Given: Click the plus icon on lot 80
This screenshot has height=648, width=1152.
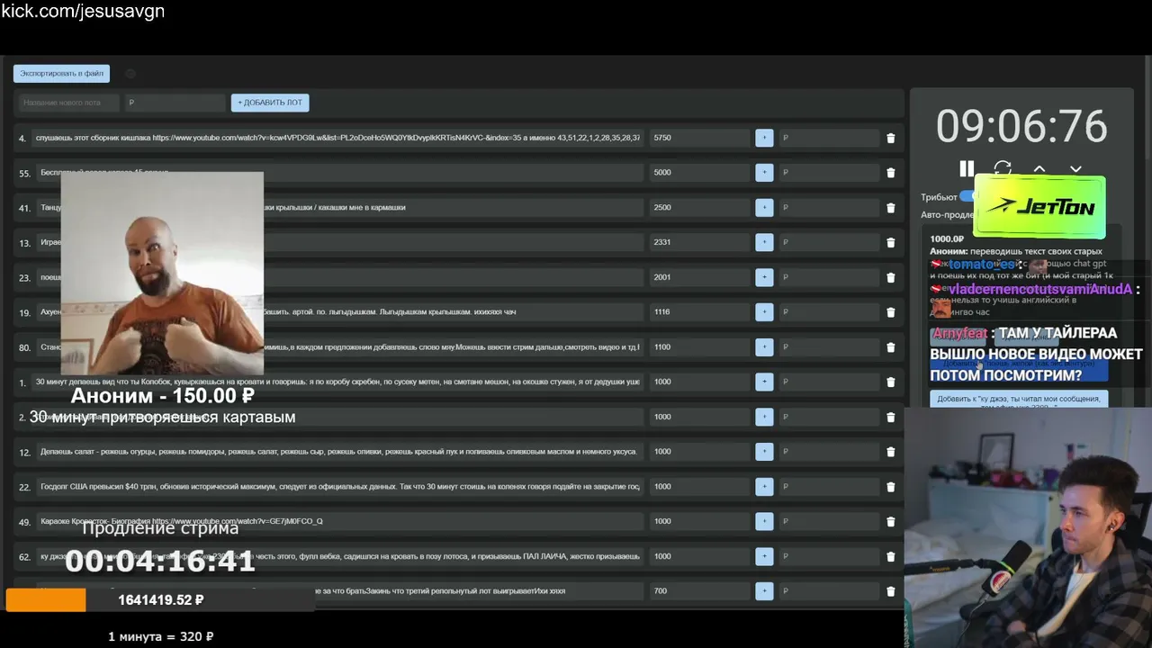Looking at the screenshot, I should pos(764,347).
